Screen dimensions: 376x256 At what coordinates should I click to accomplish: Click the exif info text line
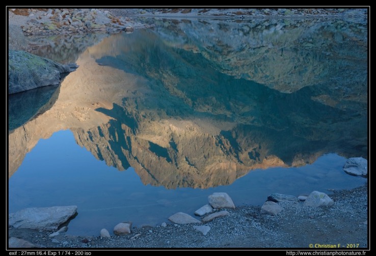click(x=50, y=253)
